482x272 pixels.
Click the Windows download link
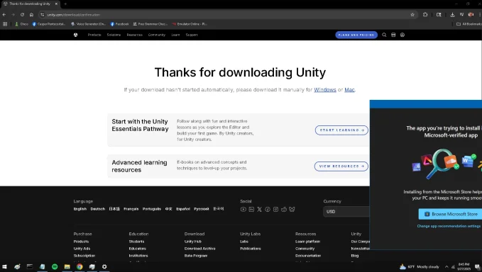[325, 90]
